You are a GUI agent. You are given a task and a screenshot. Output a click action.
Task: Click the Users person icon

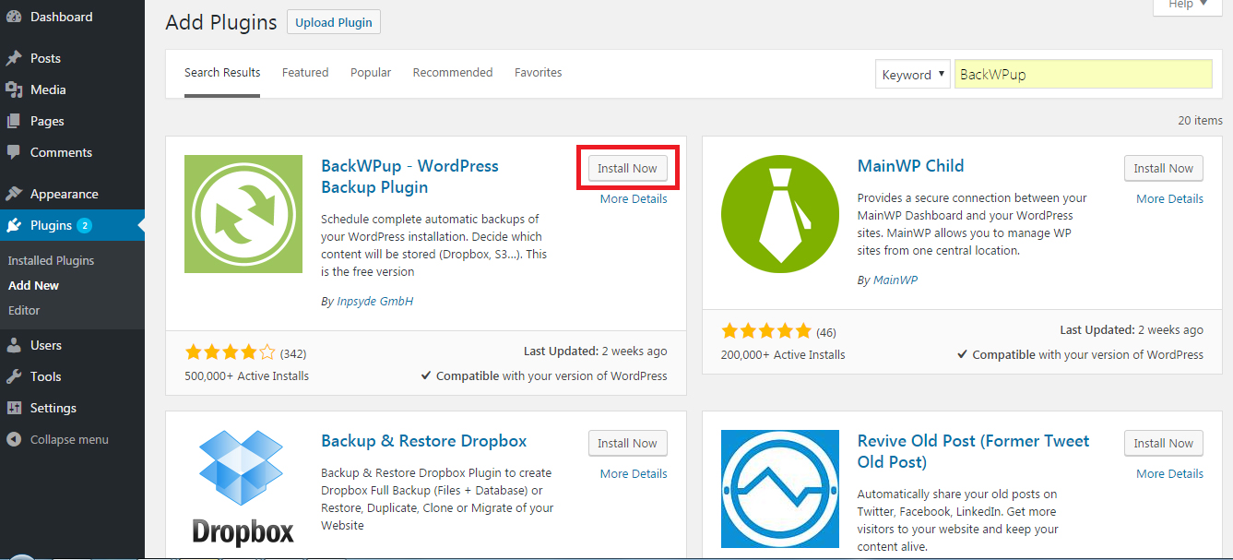14,345
